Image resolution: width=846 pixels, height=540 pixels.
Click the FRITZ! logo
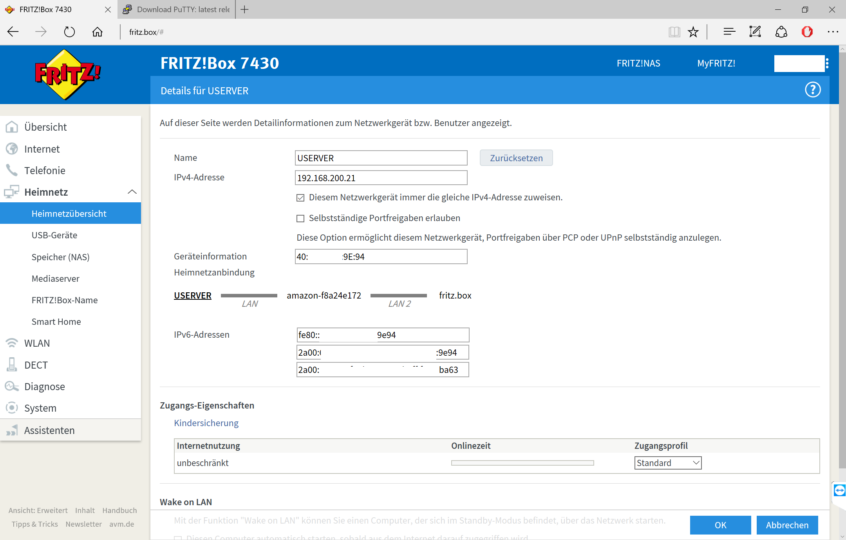pyautogui.click(x=67, y=74)
